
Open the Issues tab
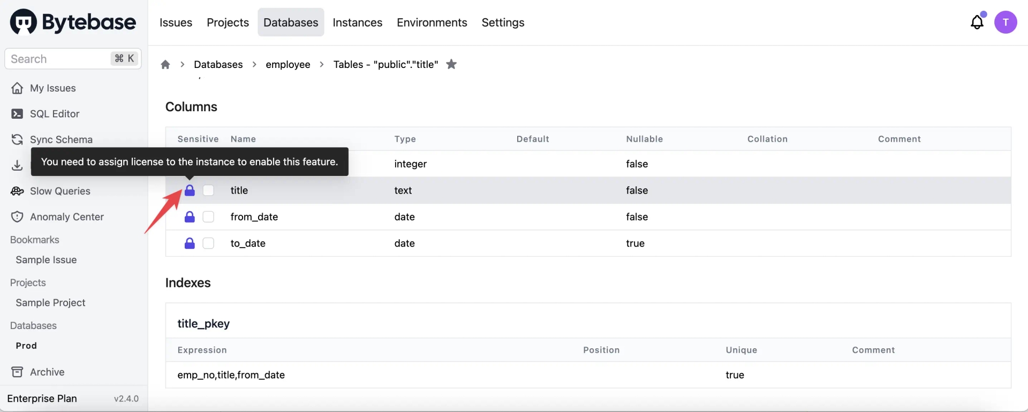pyautogui.click(x=176, y=22)
